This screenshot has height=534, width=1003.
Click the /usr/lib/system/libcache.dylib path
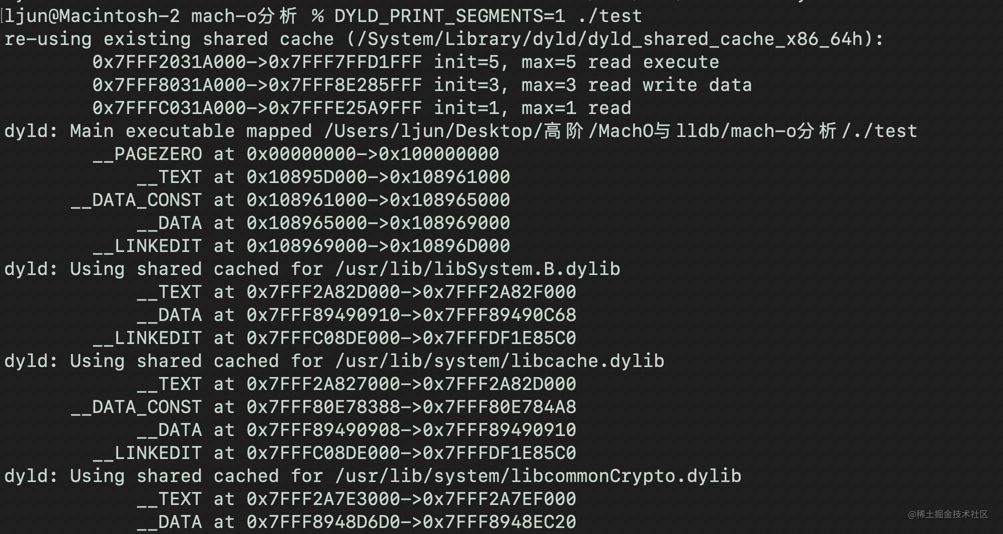point(499,361)
